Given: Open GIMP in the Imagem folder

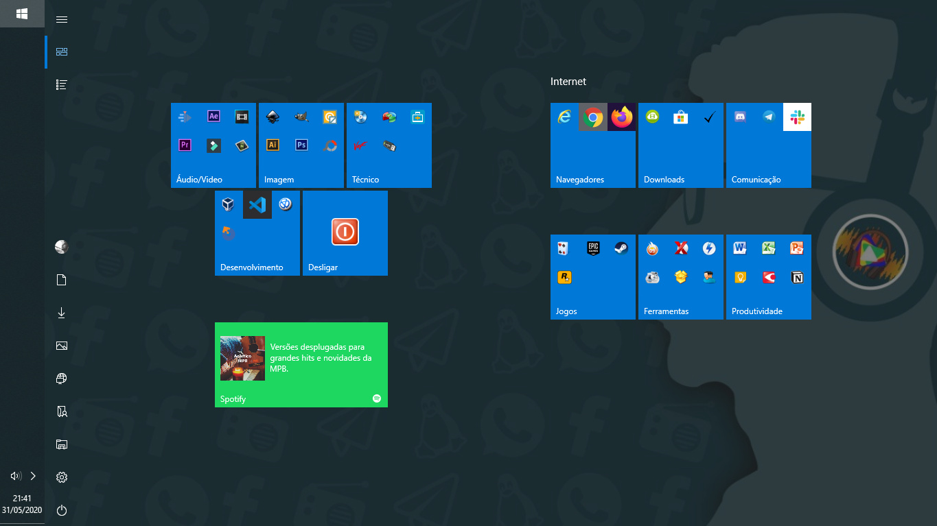Looking at the screenshot, I should pos(301,117).
